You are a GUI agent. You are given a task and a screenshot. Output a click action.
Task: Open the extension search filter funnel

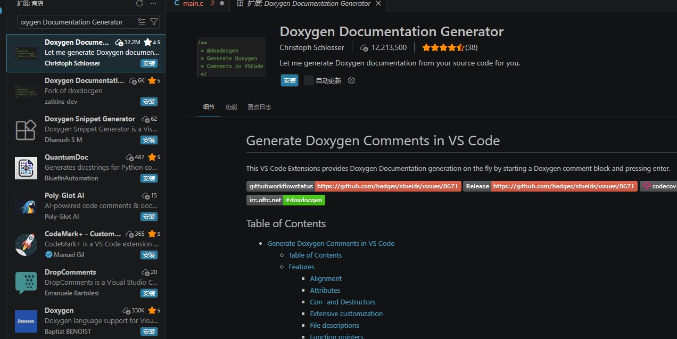154,21
